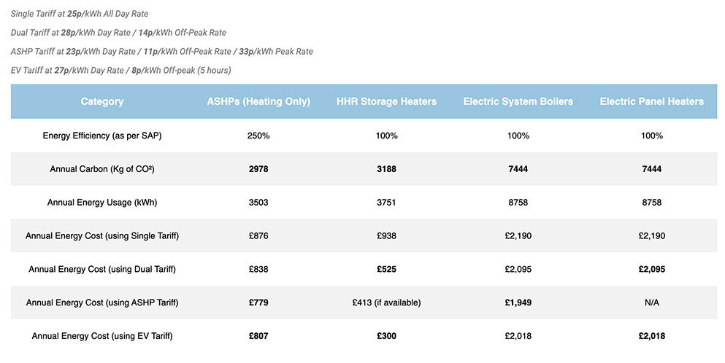Select the 2978 annual carbon value

258,169
